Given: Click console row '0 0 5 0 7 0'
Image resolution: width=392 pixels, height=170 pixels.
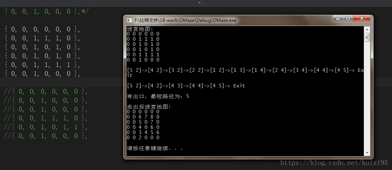Looking at the screenshot, I should (x=143, y=122).
